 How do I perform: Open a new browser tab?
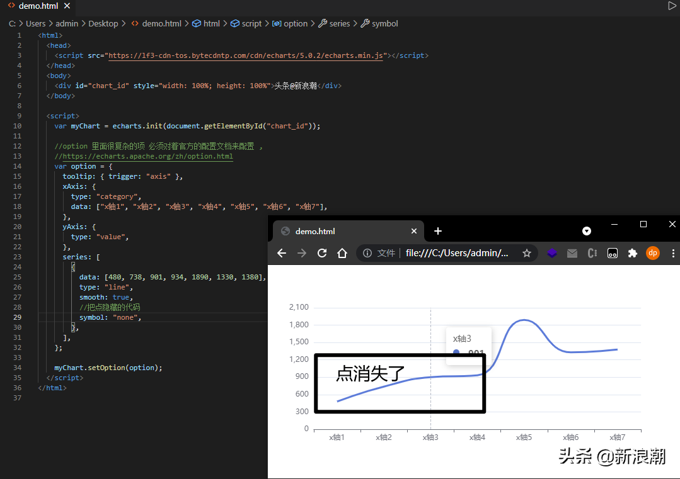click(x=438, y=231)
